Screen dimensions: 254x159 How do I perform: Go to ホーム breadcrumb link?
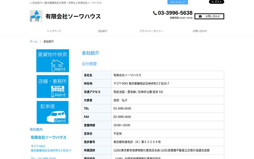33,41
